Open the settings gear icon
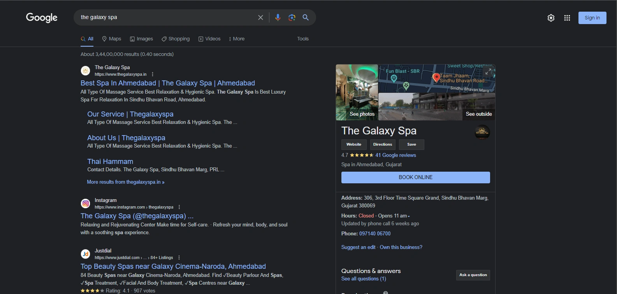Screen dimensions: 617x294 [x=551, y=18]
